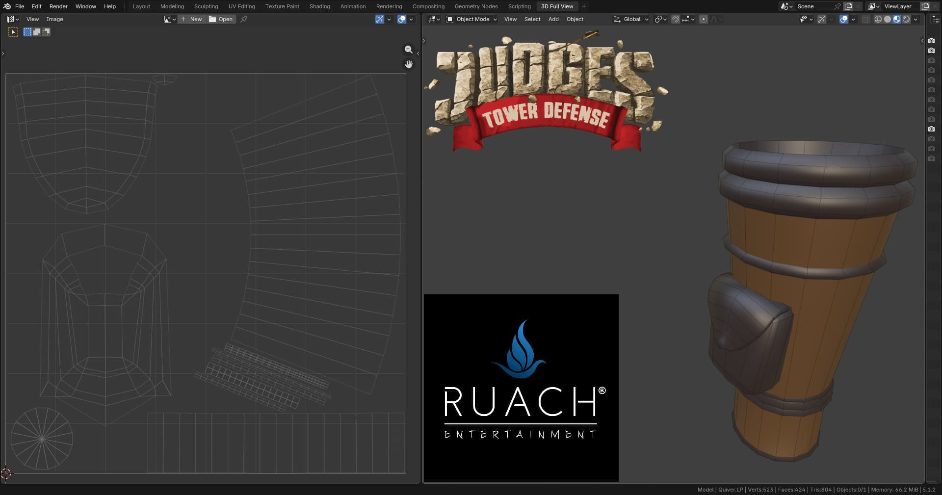Open the 3D viewport editor type dropdown
Screen dimensions: 942x495
[434, 19]
